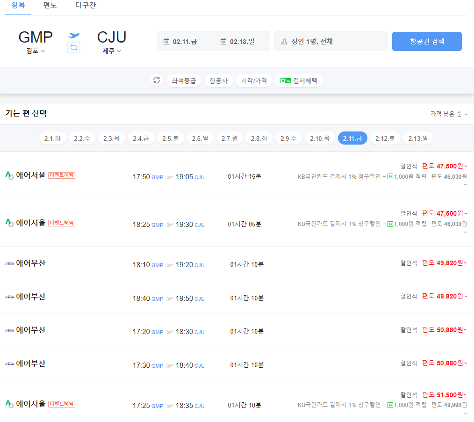Select date chip 2.2.수
Screen dimensions: 474x422
[x=82, y=138]
